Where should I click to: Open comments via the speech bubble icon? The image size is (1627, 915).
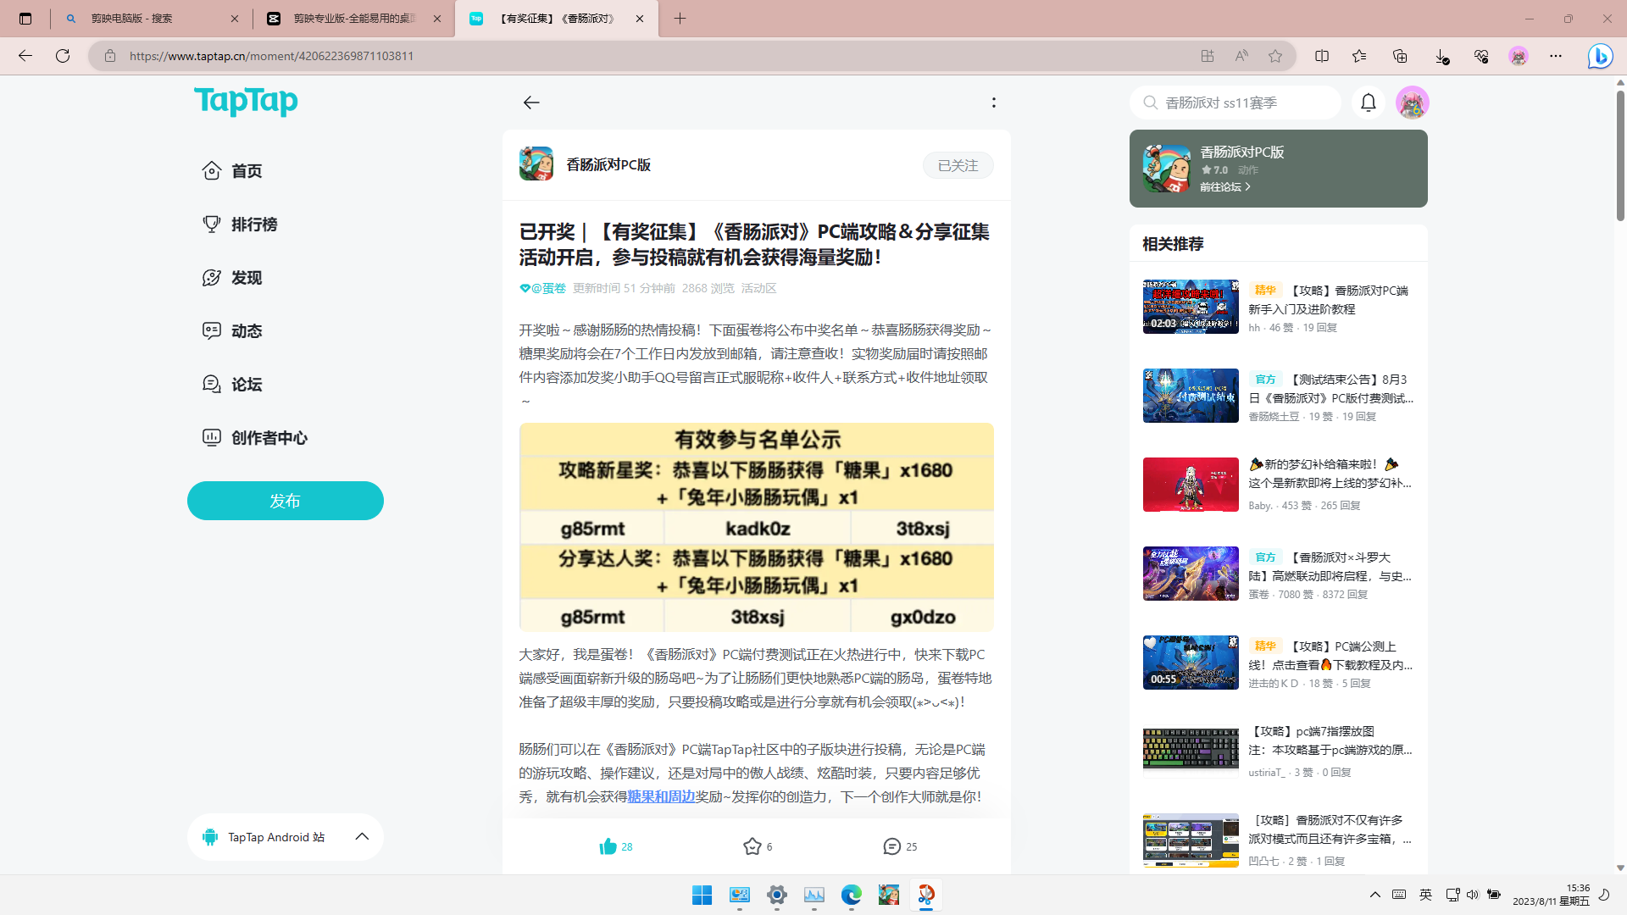click(891, 846)
